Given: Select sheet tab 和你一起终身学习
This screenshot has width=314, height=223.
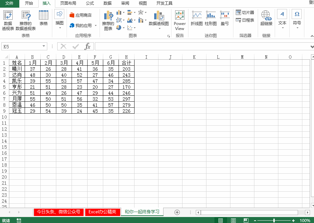Looking at the screenshot, I should [142, 212].
